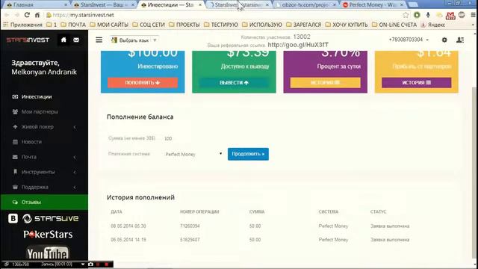Screen dimensions: 478x269
Task: Open the ХОЧУ КУПИТЬ bookmarks folder
Action: 347,25
